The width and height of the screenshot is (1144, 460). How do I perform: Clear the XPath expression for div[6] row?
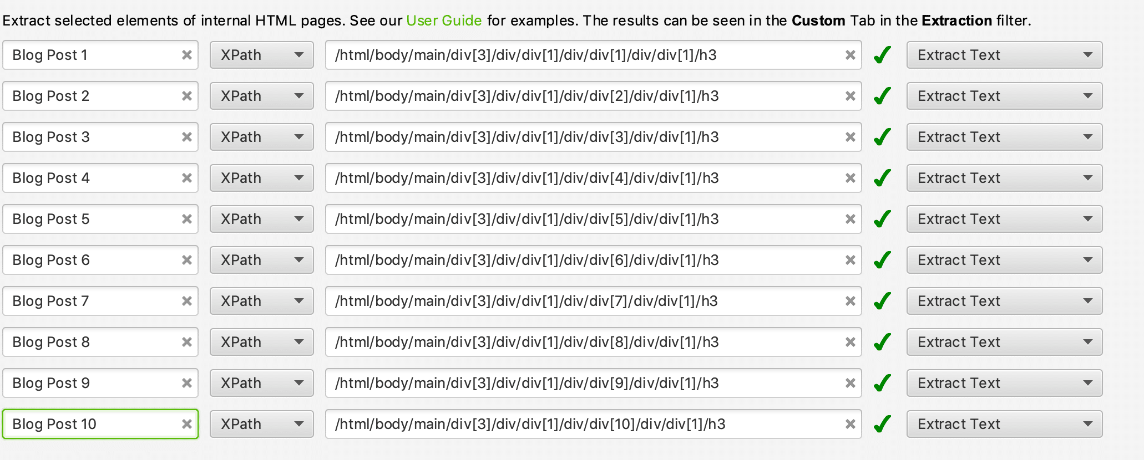[850, 260]
